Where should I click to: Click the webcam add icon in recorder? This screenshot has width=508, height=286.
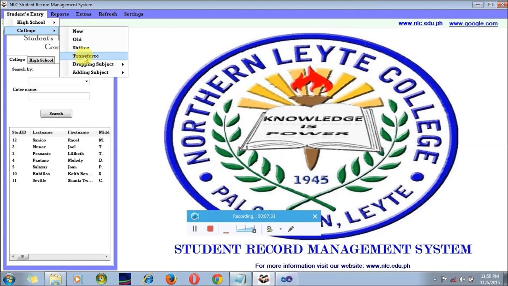(269, 229)
